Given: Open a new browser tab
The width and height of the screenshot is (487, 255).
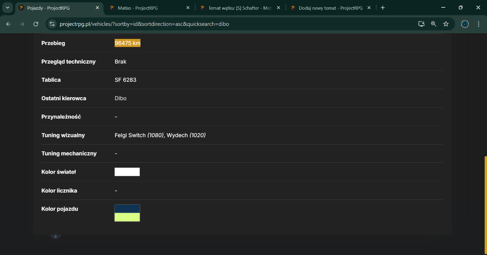Looking at the screenshot, I should click(x=383, y=8).
